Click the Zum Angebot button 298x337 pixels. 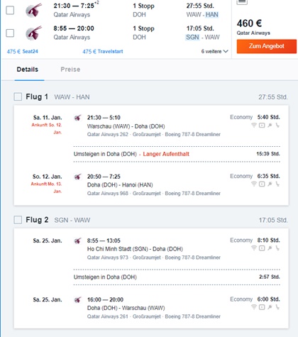point(267,46)
